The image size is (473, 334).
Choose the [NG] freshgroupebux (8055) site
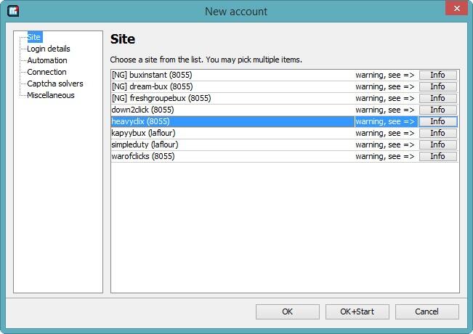(161, 98)
